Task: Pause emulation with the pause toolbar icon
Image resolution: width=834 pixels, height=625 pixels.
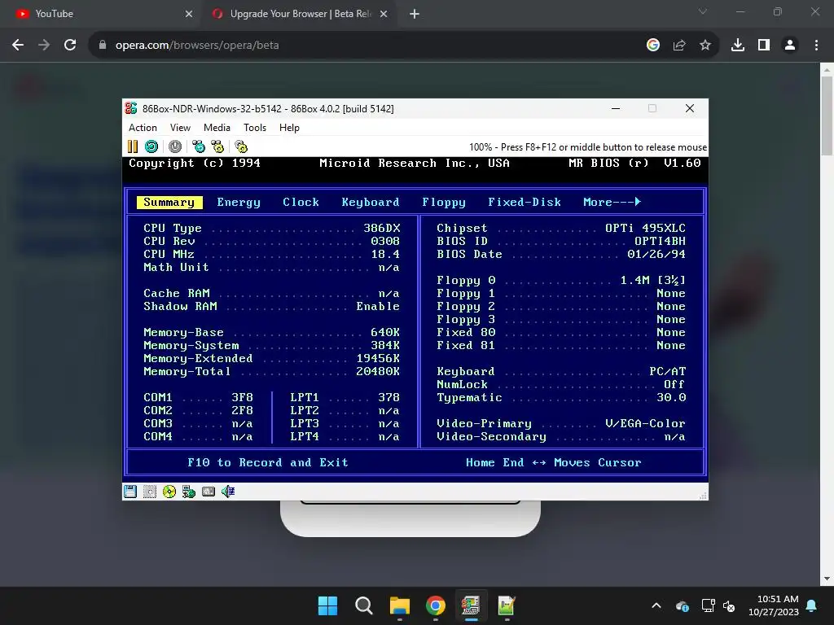Action: (x=133, y=146)
